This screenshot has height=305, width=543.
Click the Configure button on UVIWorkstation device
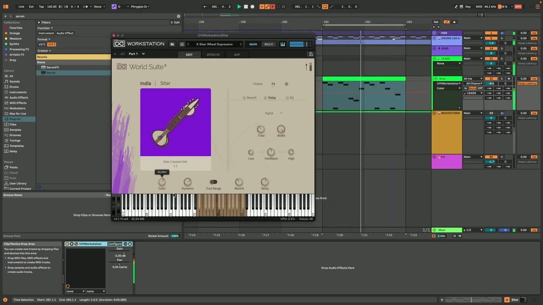click(115, 244)
